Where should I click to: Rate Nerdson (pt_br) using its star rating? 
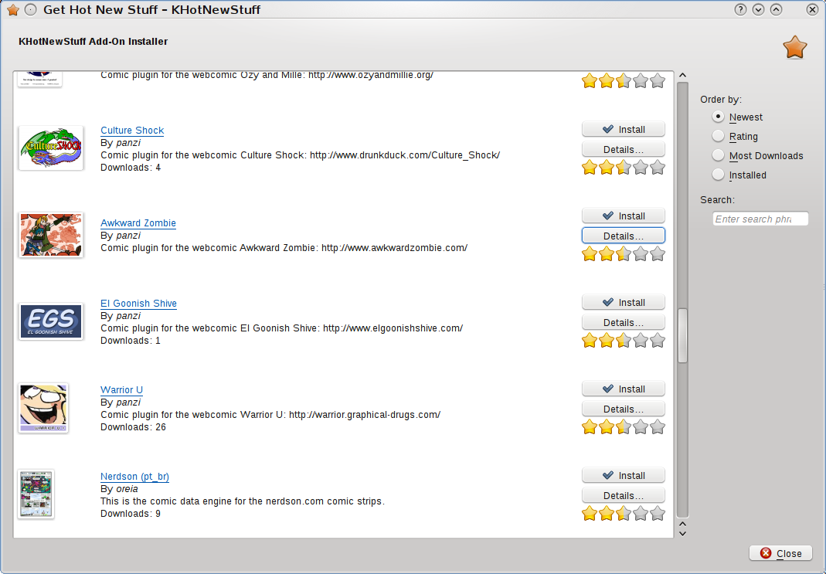click(x=624, y=514)
